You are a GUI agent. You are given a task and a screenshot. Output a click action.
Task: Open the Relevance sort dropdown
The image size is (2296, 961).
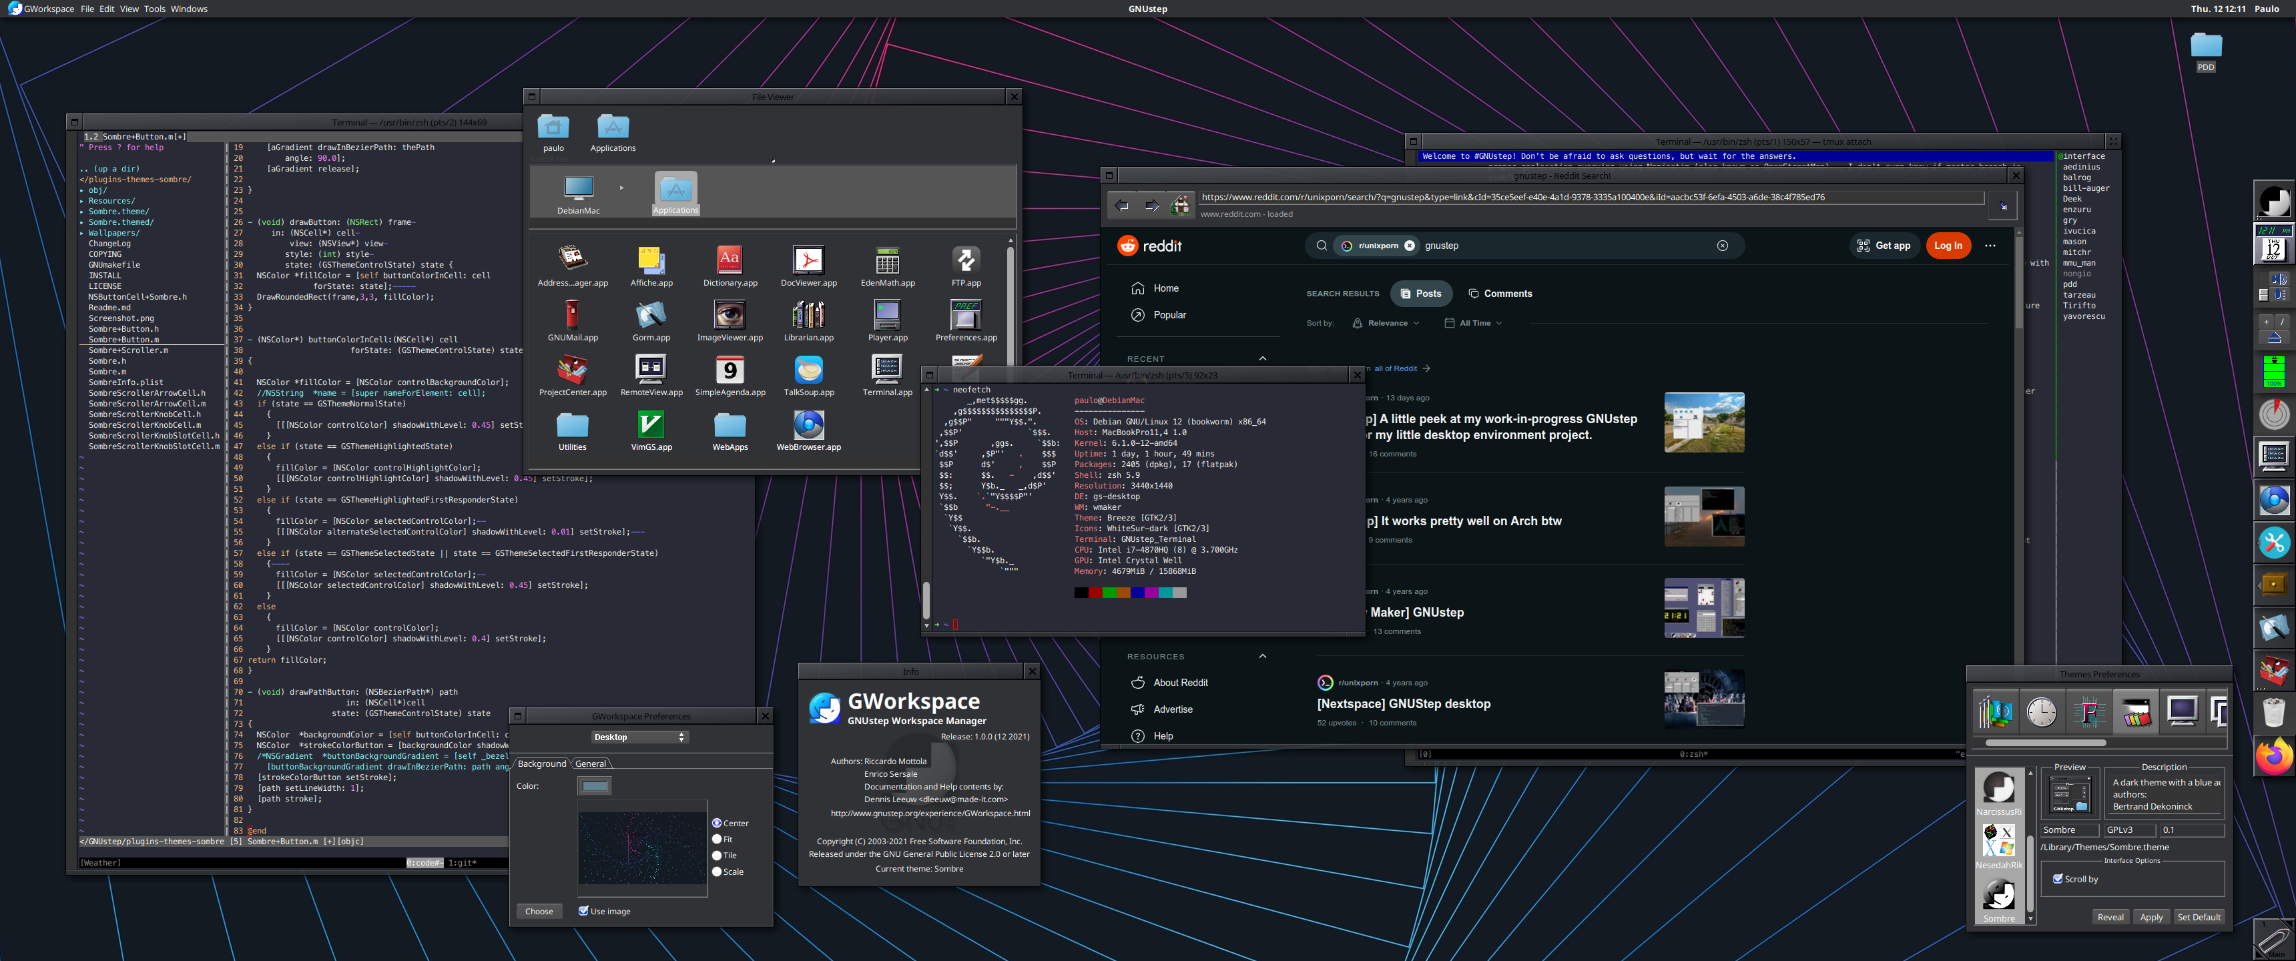(x=1386, y=323)
